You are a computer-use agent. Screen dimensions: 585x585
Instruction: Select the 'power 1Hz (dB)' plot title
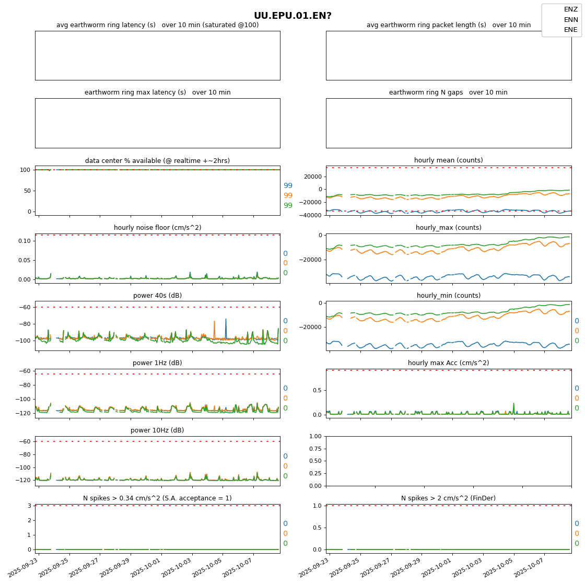pos(157,363)
